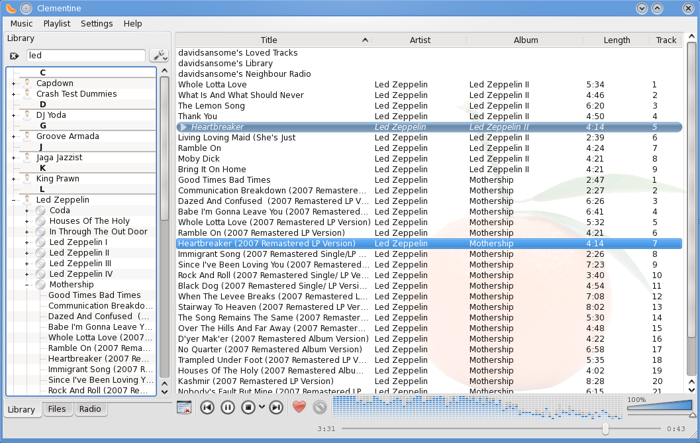Ban the current track using the ban icon
700x443 pixels.
[320, 407]
